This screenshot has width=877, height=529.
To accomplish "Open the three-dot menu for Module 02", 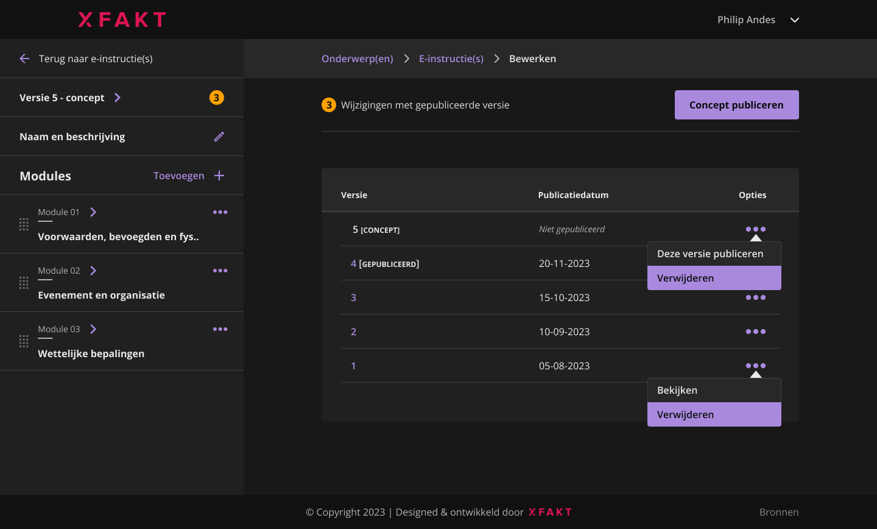I will click(220, 271).
